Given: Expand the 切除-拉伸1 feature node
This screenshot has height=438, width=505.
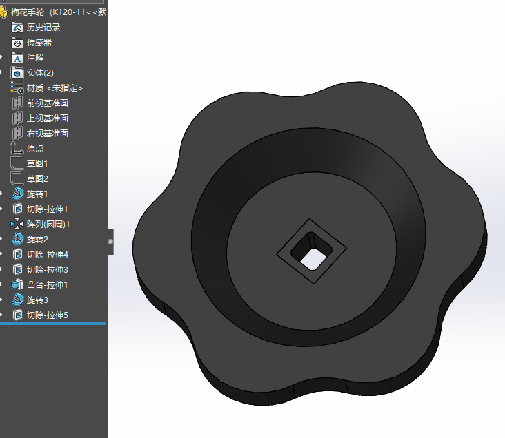Looking at the screenshot, I should click(1, 209).
